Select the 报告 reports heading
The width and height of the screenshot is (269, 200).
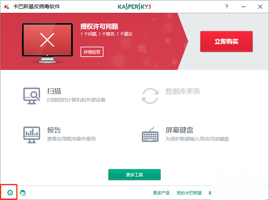pos(54,130)
